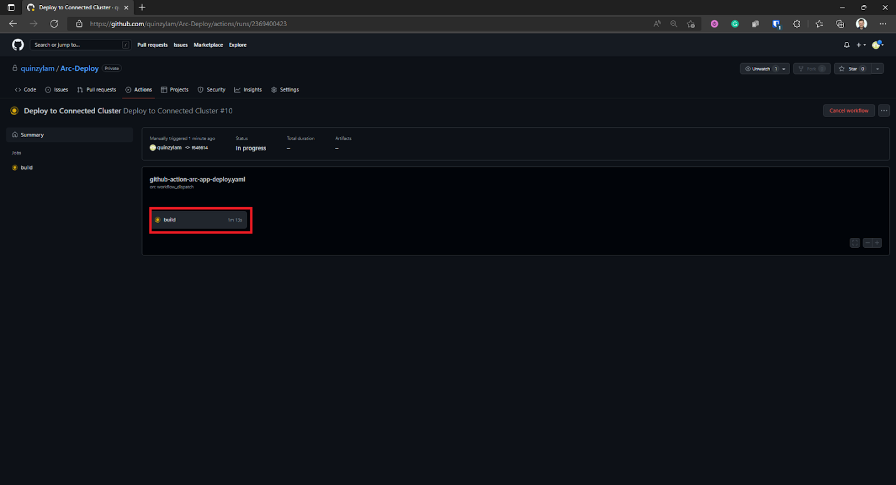Image resolution: width=896 pixels, height=485 pixels.
Task: Zoom out the workflow graph
Action: 868,243
